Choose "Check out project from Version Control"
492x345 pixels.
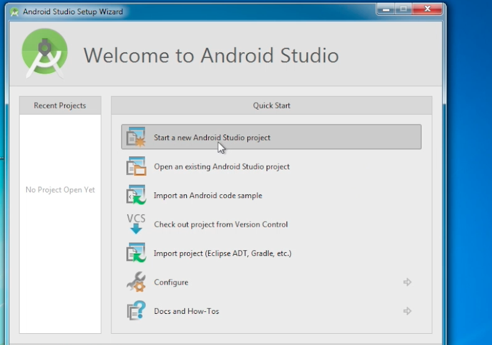[x=220, y=224]
